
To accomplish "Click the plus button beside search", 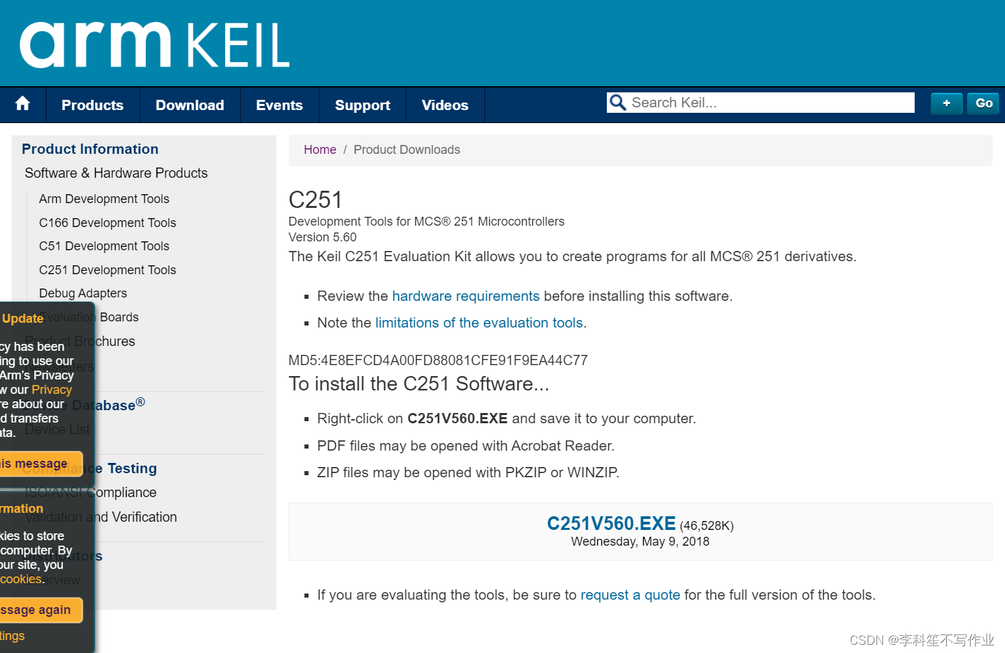I will 946,103.
